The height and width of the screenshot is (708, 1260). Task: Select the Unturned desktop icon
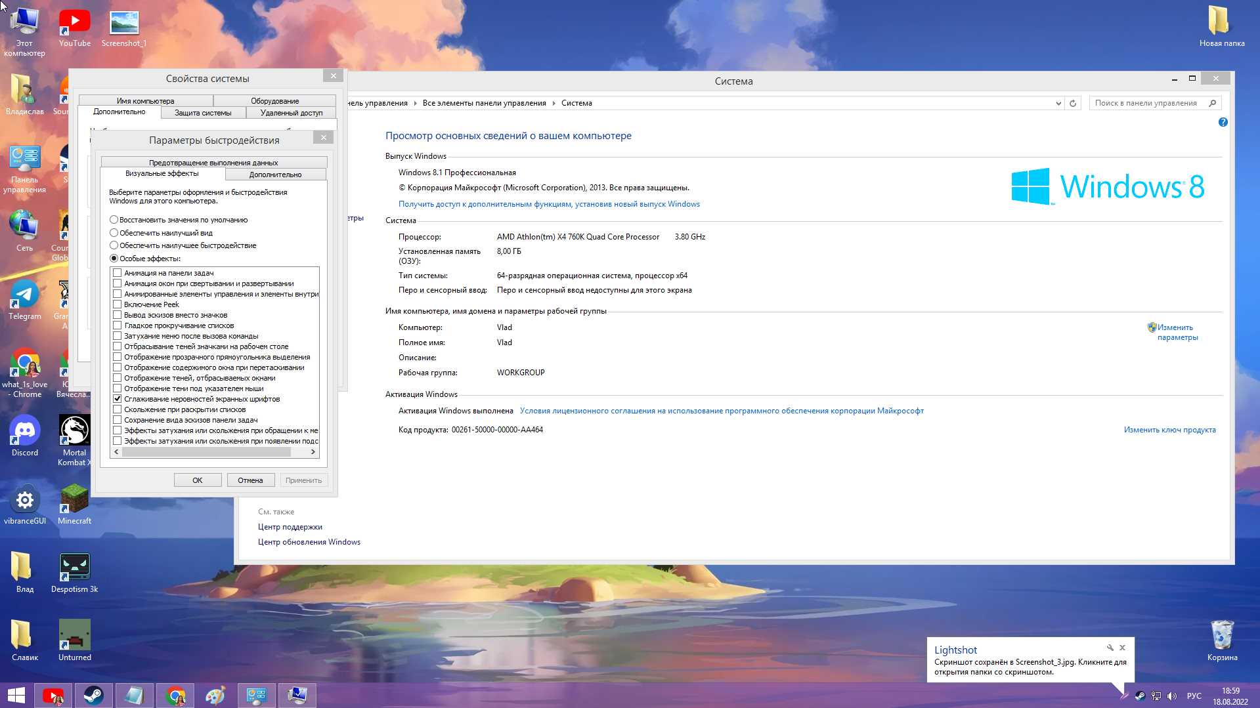pyautogui.click(x=74, y=641)
